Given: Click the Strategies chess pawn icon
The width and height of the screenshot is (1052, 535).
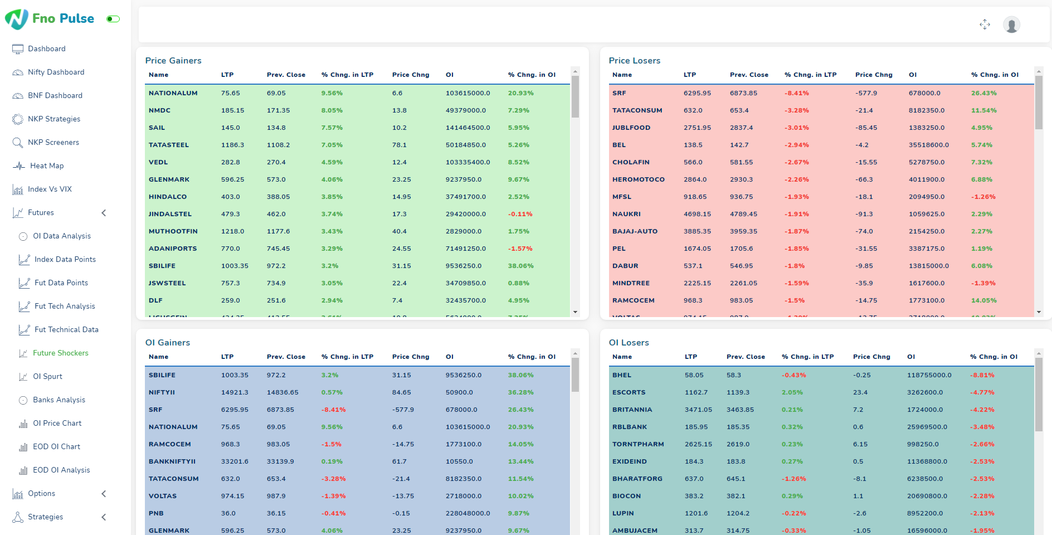Looking at the screenshot, I should tap(18, 517).
